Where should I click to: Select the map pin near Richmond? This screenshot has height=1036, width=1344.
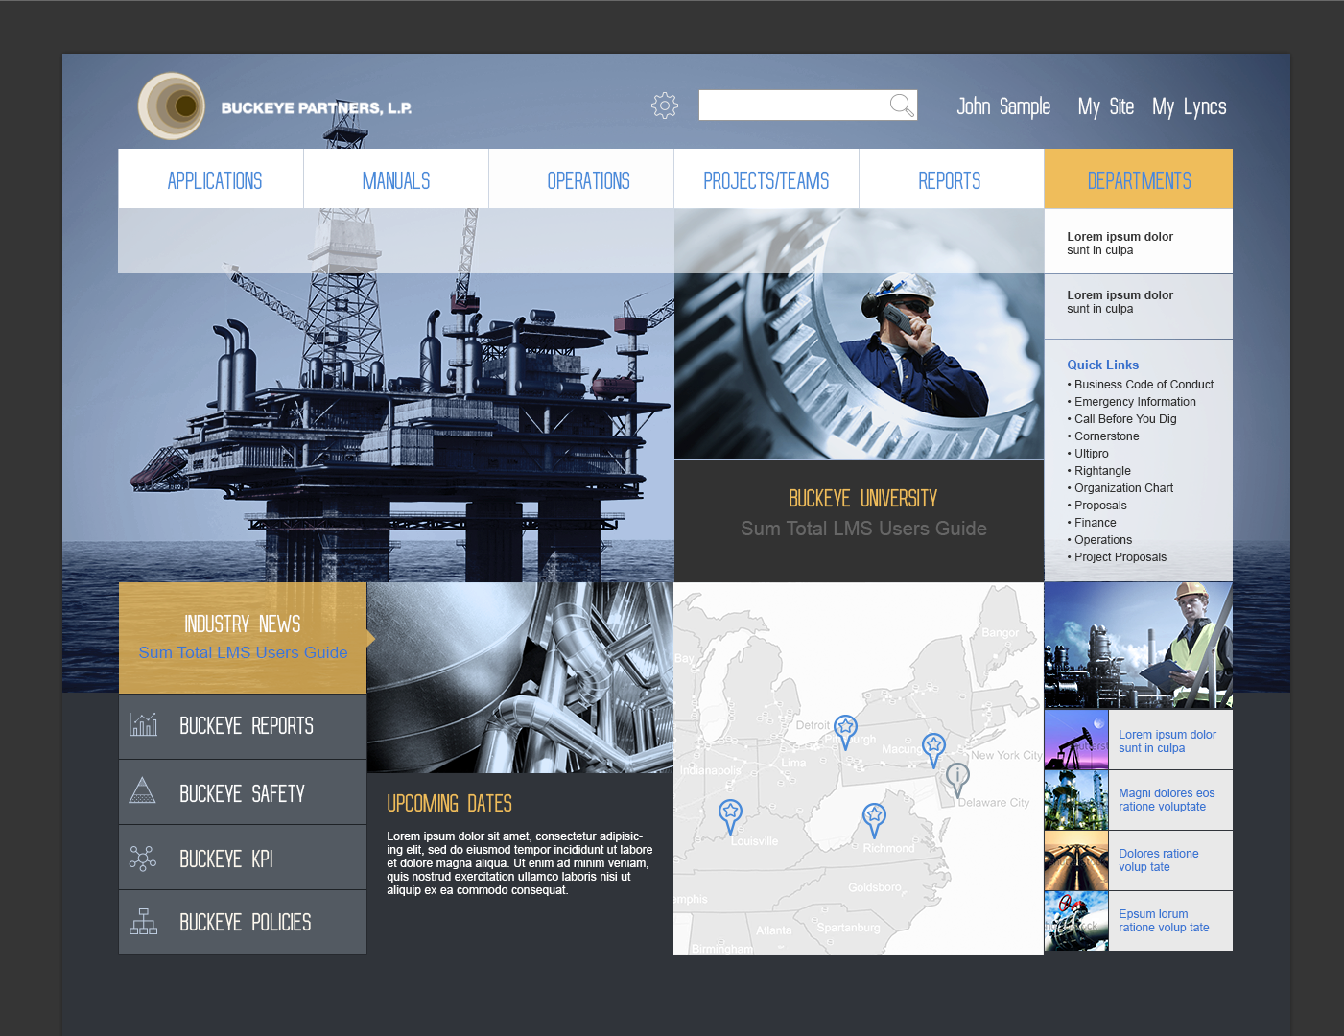(x=874, y=820)
